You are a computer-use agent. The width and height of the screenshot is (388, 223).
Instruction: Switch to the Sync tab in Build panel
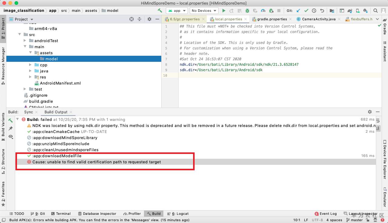[x=28, y=112]
